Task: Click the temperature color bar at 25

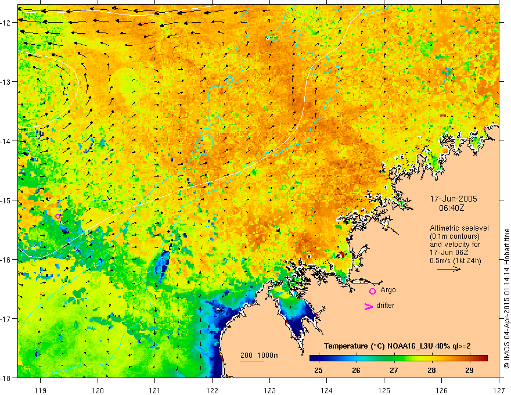Action: pyautogui.click(x=318, y=358)
